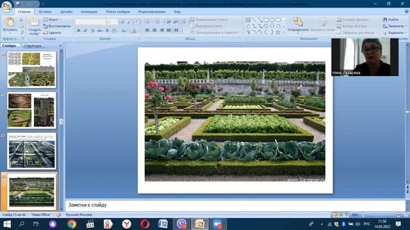The image size is (410, 230).
Task: Click Найти find button
Action: point(391,20)
